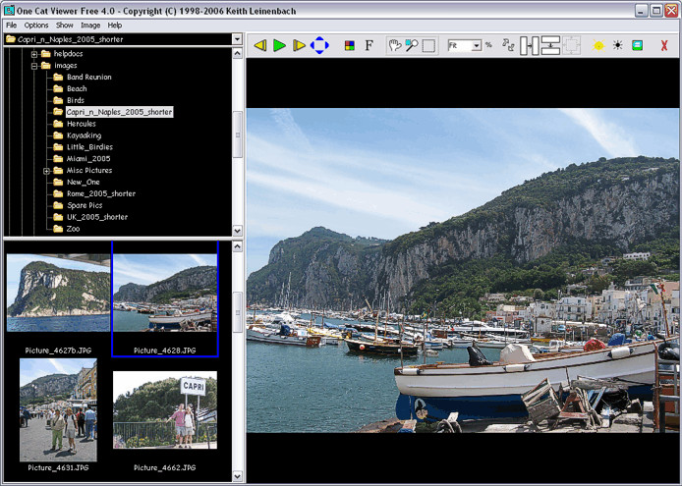Select the magnifier zoom tool
The width and height of the screenshot is (682, 486).
pyautogui.click(x=412, y=45)
